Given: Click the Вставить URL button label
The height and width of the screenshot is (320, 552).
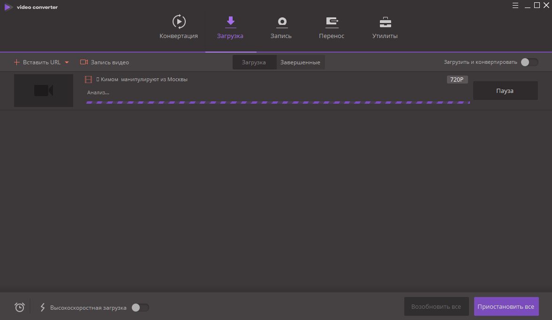Looking at the screenshot, I should coord(42,62).
